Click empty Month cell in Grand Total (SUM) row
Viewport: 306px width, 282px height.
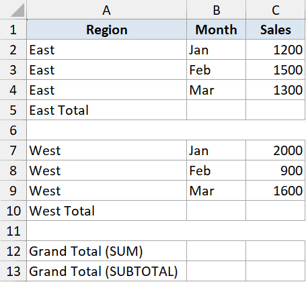(x=216, y=251)
